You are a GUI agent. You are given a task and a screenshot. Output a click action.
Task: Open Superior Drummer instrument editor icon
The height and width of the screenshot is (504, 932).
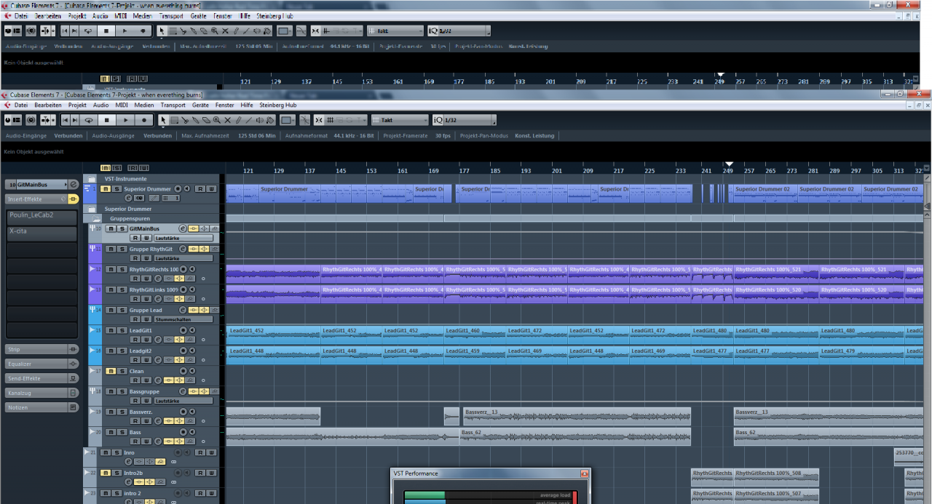tap(128, 198)
